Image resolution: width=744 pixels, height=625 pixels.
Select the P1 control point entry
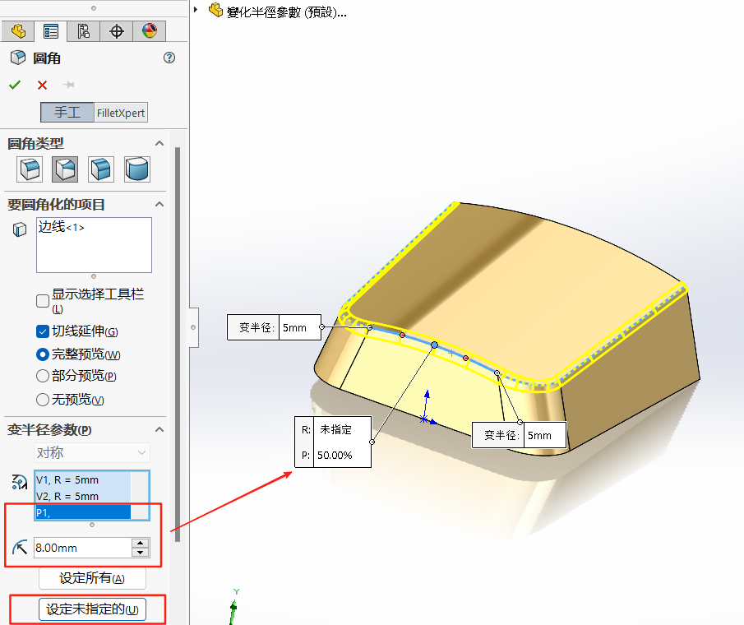point(82,512)
